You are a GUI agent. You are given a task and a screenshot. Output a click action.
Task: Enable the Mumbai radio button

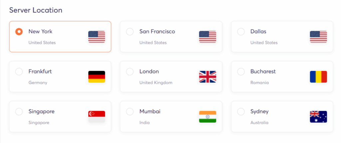click(130, 112)
